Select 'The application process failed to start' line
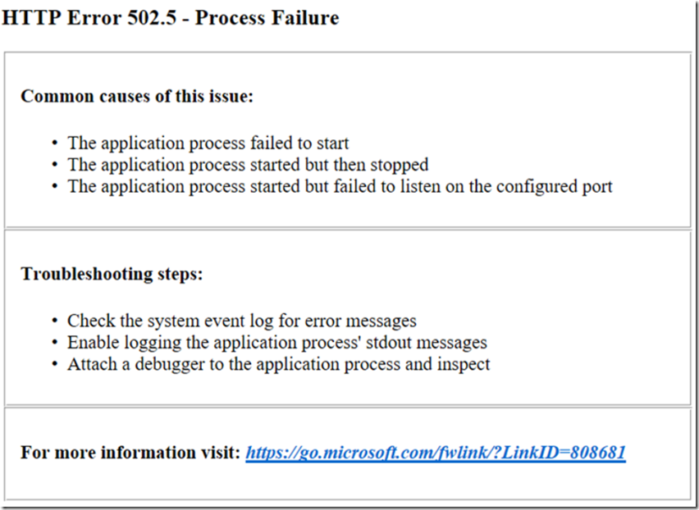This screenshot has width=699, height=510. click(x=208, y=143)
